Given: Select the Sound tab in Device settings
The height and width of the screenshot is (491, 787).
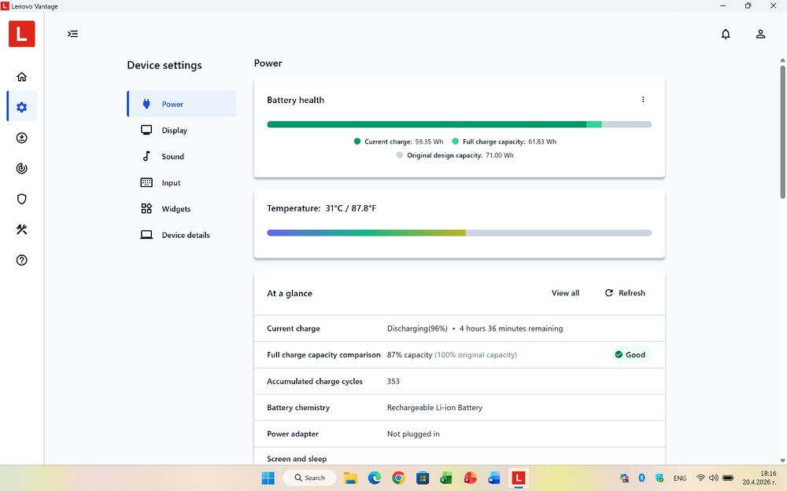Looking at the screenshot, I should [182, 156].
